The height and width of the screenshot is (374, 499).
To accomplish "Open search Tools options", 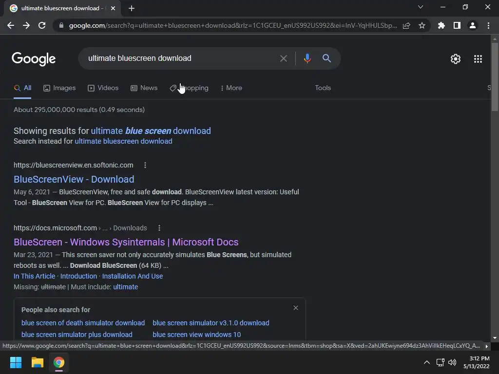I will tap(323, 88).
